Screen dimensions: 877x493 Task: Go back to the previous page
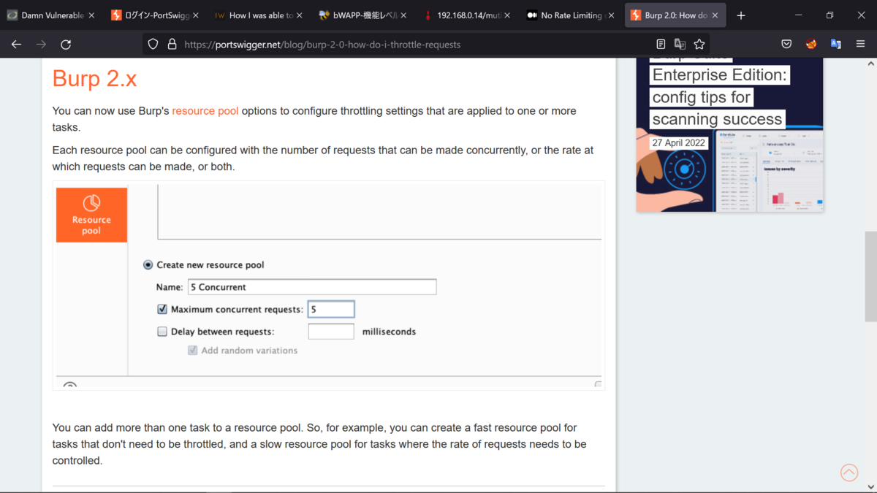pos(16,45)
